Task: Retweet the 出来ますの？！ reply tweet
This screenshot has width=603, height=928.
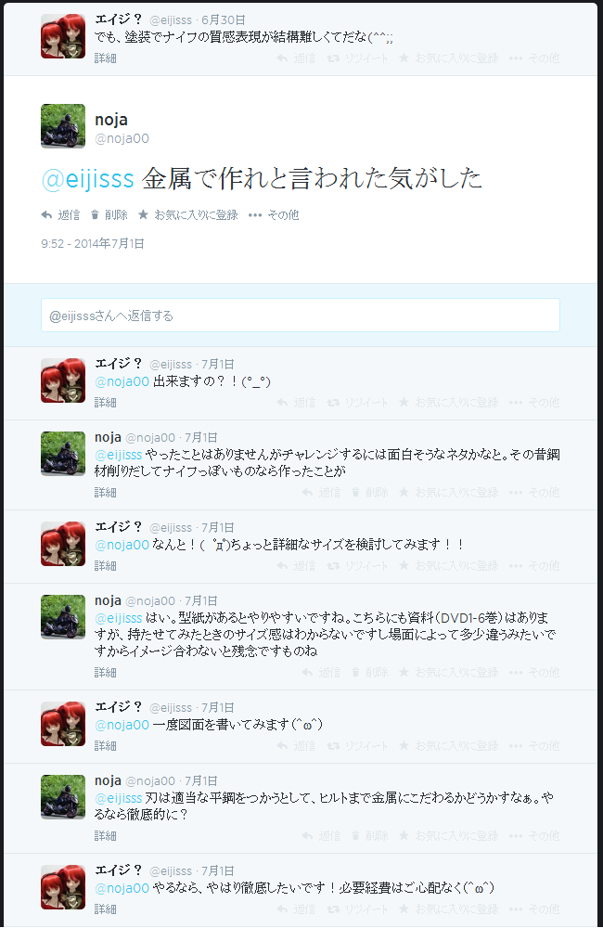Action: (x=357, y=403)
